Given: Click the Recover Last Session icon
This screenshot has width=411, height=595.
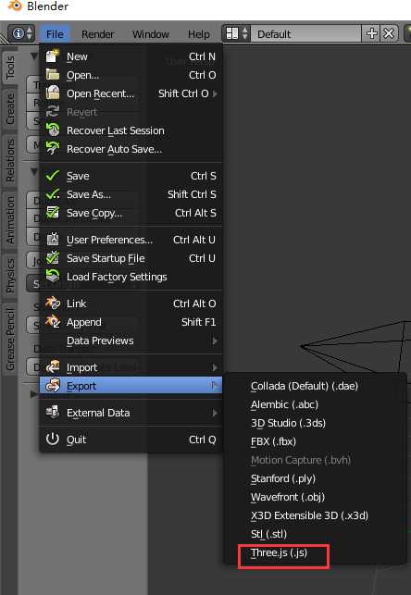Looking at the screenshot, I should click(53, 130).
